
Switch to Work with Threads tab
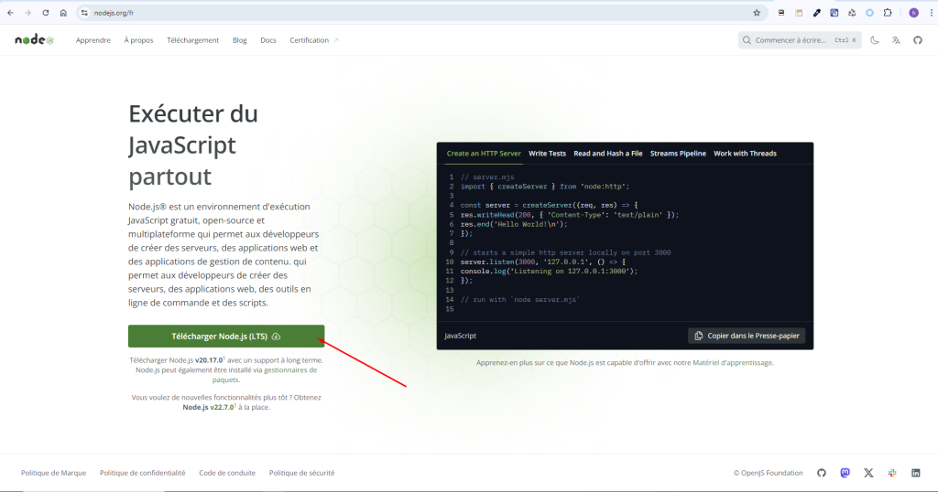[x=745, y=154]
